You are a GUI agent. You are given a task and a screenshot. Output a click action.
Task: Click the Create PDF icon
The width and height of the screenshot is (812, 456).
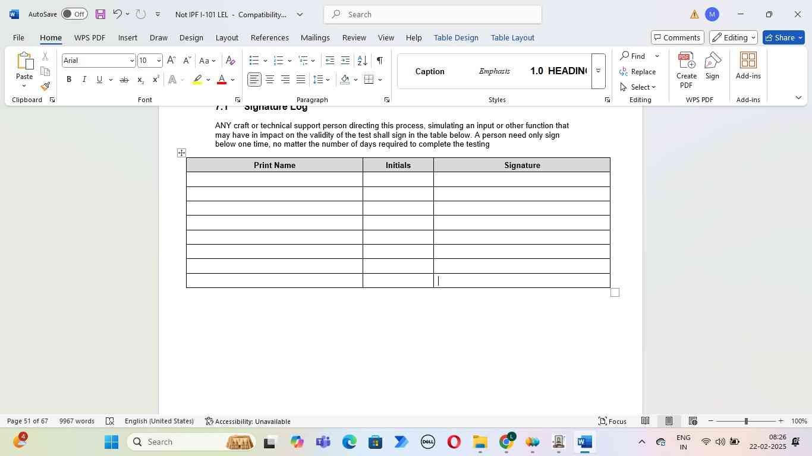click(686, 70)
